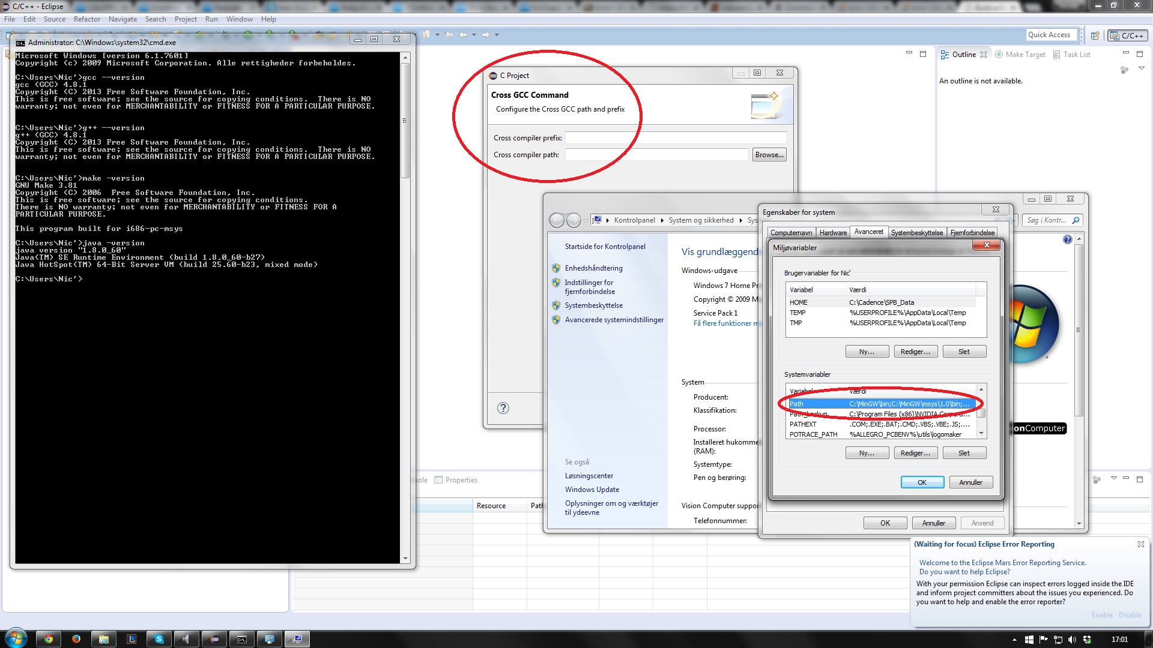Click the search icon in Søg i Kontrolpanel
This screenshot has width=1153, height=648.
1076,220
